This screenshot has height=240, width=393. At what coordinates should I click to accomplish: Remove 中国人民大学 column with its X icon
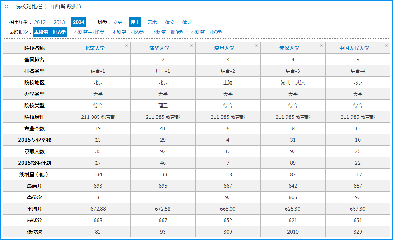tap(387, 46)
